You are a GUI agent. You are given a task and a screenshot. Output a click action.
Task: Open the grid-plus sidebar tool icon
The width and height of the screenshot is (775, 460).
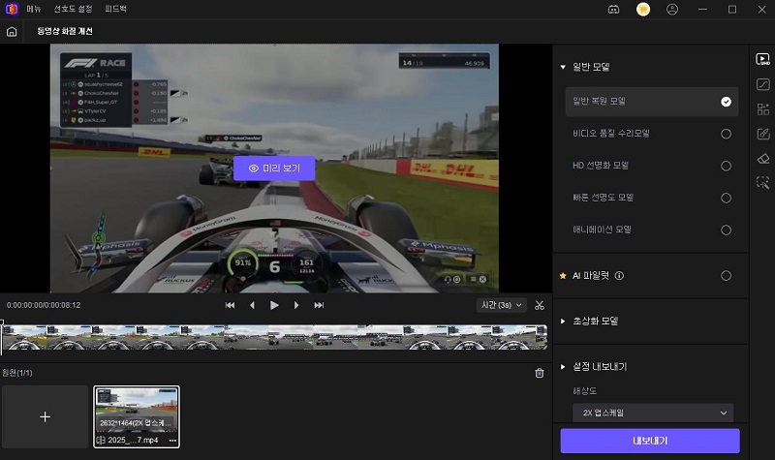[762, 109]
